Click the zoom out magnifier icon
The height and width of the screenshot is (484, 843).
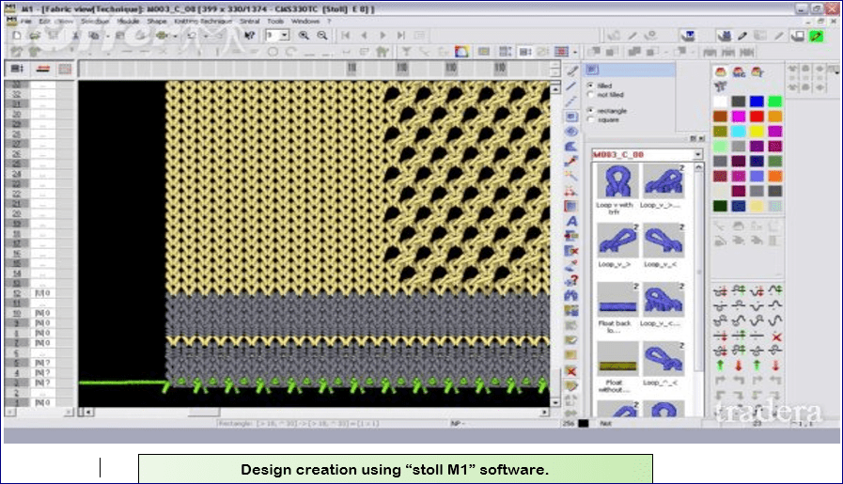[322, 36]
